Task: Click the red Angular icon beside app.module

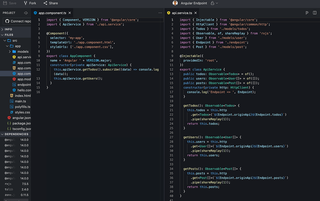Action: click(x=14, y=79)
